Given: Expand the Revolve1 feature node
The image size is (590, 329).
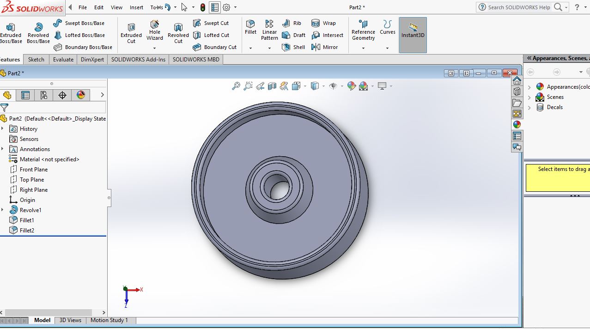Looking at the screenshot, I should pyautogui.click(x=3, y=210).
